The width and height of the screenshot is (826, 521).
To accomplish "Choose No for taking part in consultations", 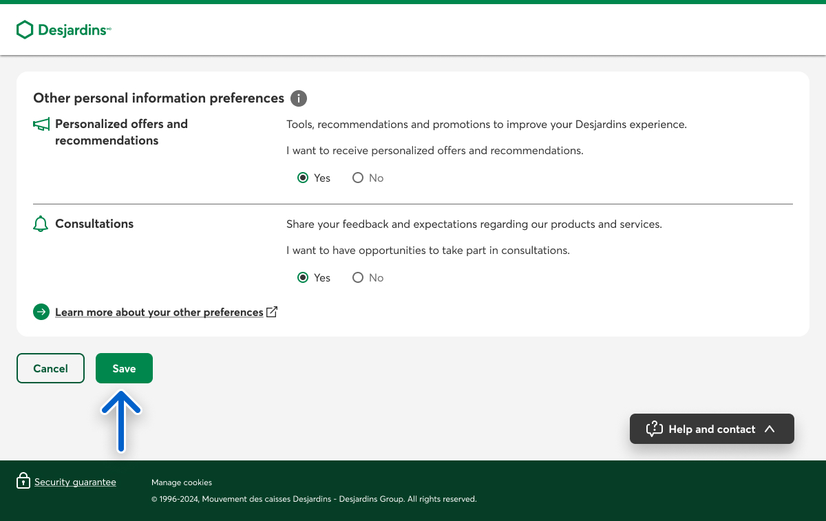I will pyautogui.click(x=358, y=277).
